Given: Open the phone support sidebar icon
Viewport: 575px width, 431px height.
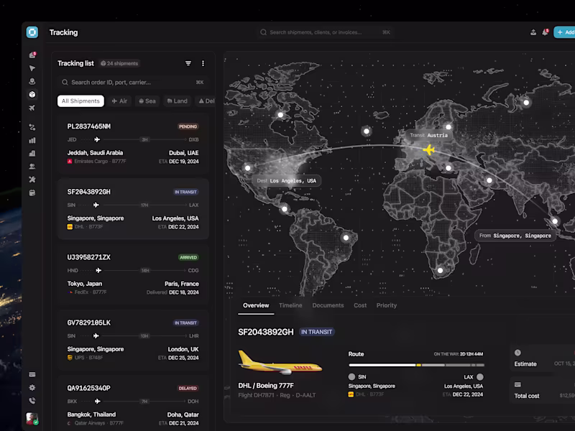Looking at the screenshot, I should click(32, 401).
